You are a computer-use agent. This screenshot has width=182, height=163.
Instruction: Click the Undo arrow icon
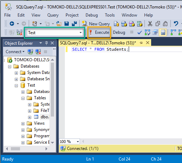pyautogui.click(x=176, y=24)
